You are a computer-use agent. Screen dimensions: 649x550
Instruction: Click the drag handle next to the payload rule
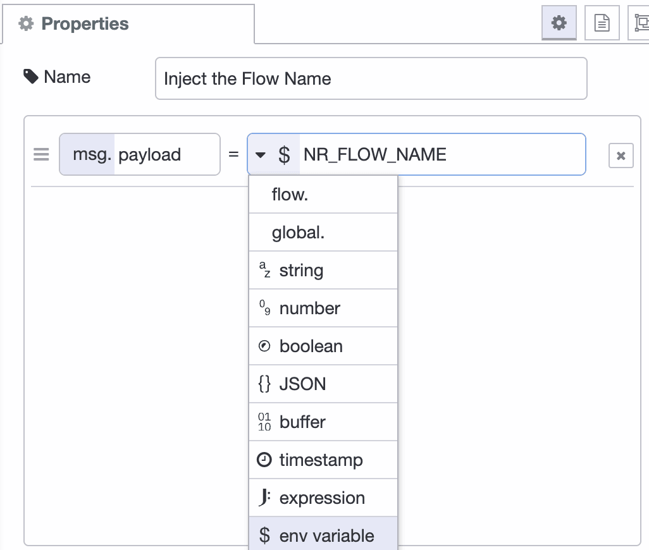click(40, 154)
